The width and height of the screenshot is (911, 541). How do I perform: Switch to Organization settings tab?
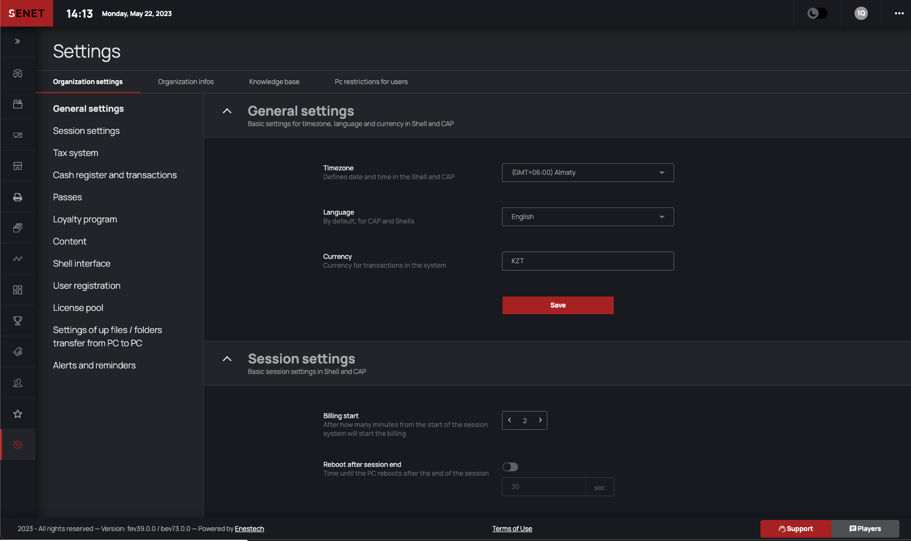click(88, 82)
